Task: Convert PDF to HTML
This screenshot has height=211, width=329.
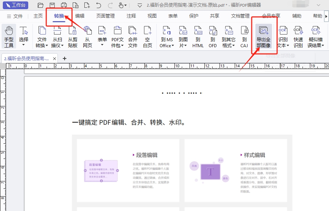Action: 198,37
